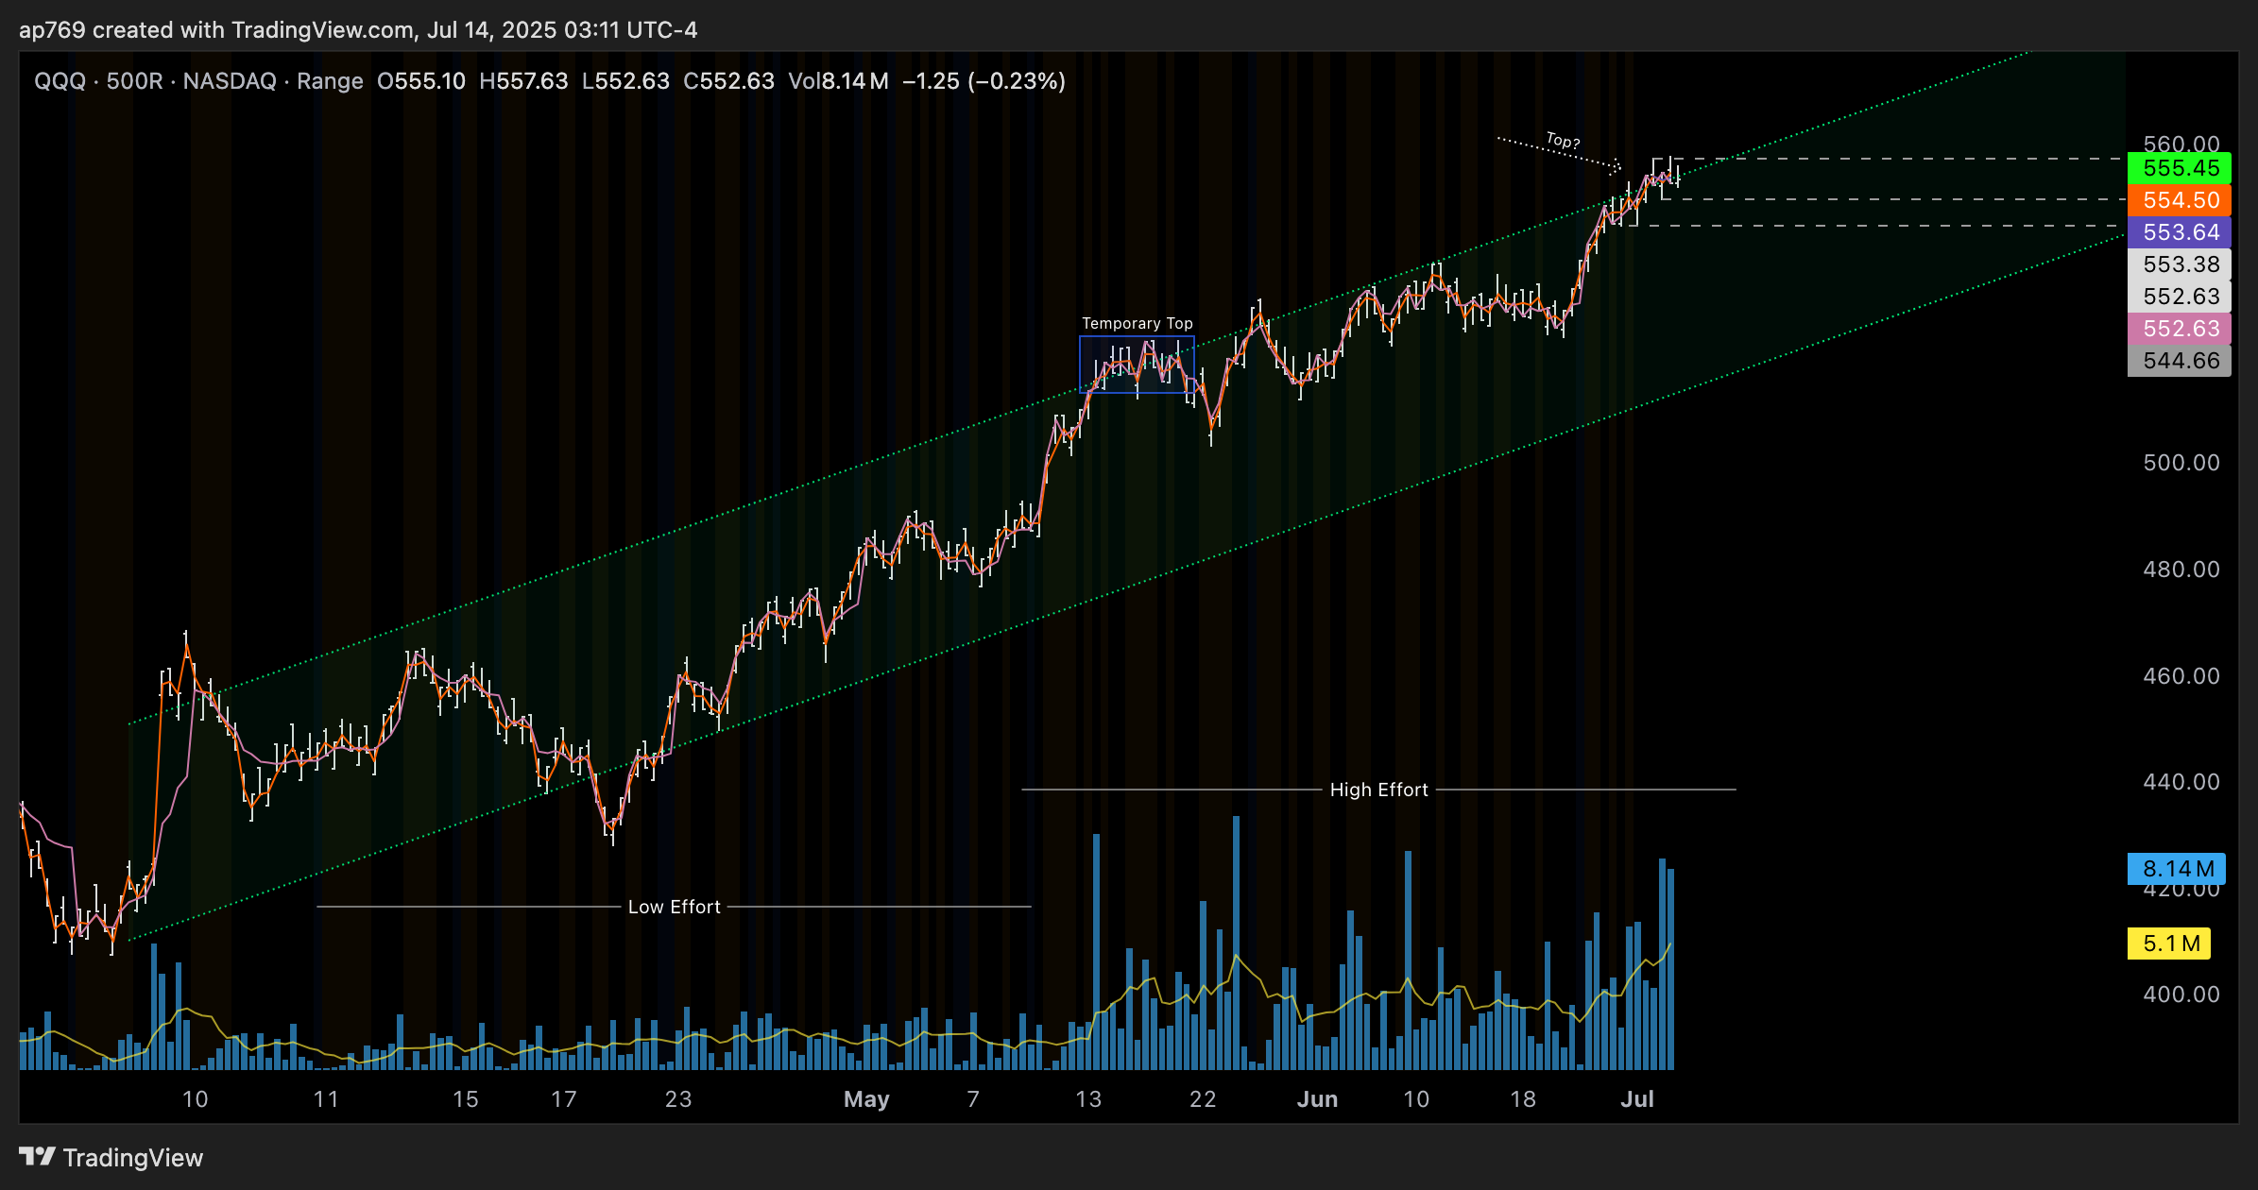Click the 'Jun' label on time axis
The height and width of the screenshot is (1190, 2258).
(x=1317, y=1099)
